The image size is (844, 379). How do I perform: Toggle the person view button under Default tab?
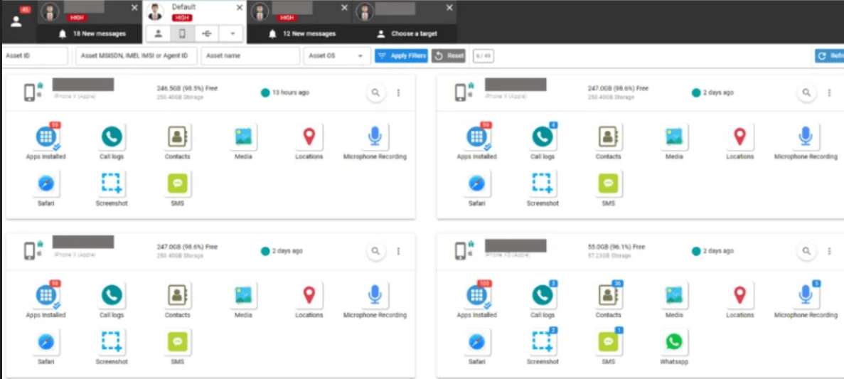click(x=158, y=33)
